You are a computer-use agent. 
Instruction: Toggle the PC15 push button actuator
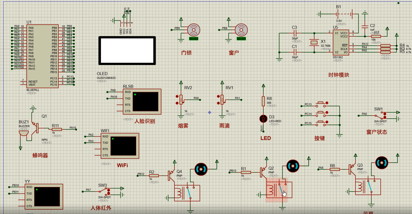(x=326, y=122)
